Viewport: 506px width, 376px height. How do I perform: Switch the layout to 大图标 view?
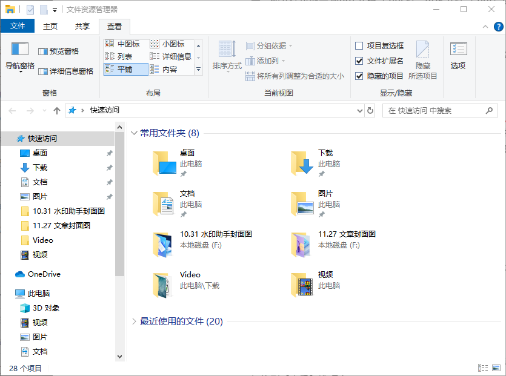[x=198, y=45]
